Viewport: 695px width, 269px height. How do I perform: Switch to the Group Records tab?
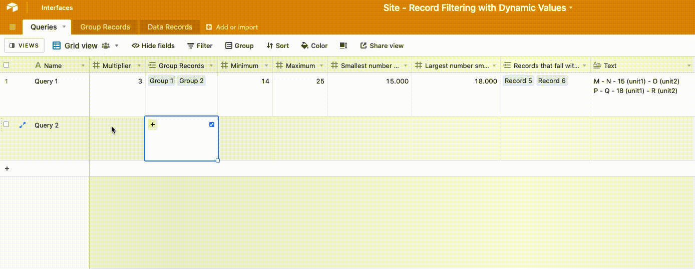pyautogui.click(x=105, y=27)
